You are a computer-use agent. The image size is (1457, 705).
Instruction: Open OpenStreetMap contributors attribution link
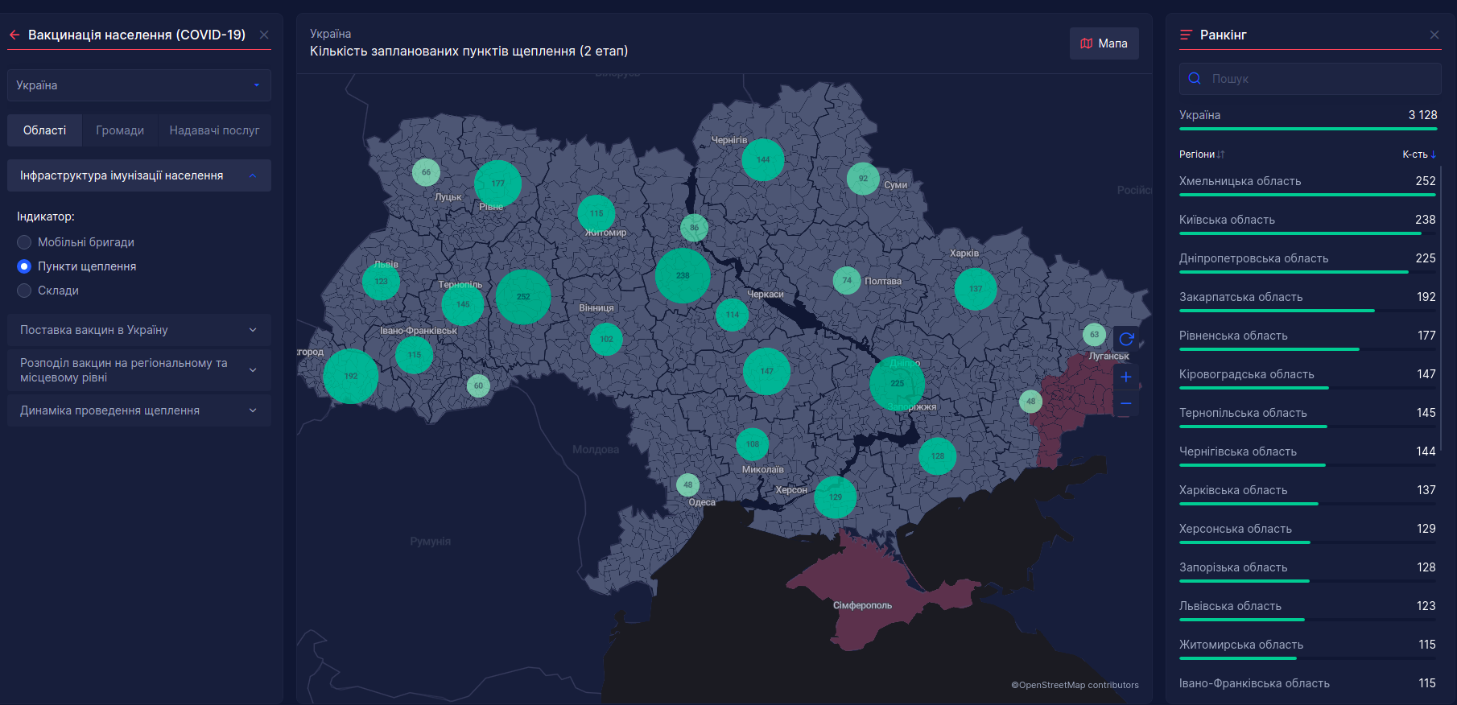(1075, 685)
